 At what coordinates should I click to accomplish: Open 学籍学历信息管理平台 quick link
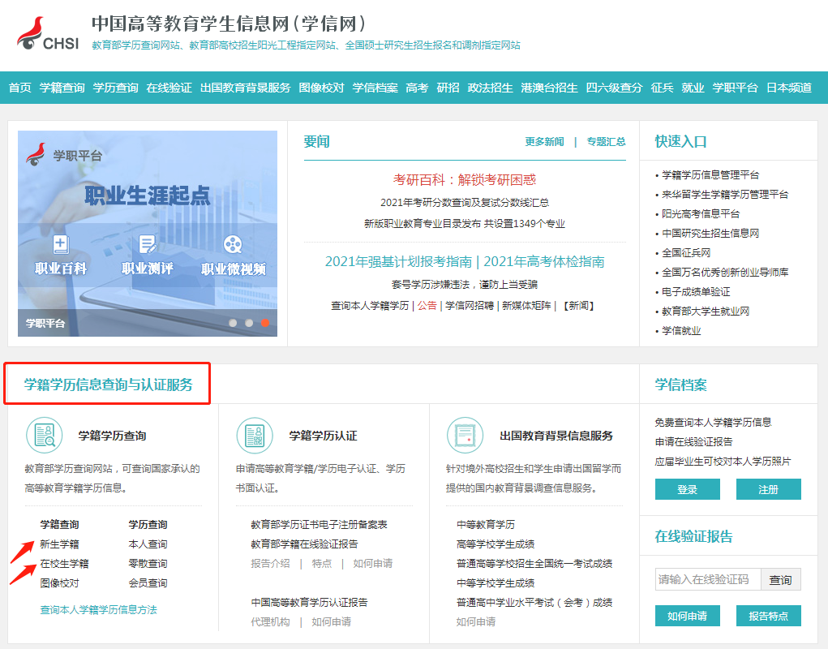710,174
